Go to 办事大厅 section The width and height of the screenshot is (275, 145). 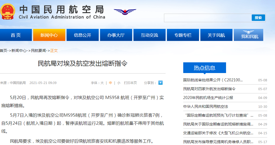(x=116, y=35)
